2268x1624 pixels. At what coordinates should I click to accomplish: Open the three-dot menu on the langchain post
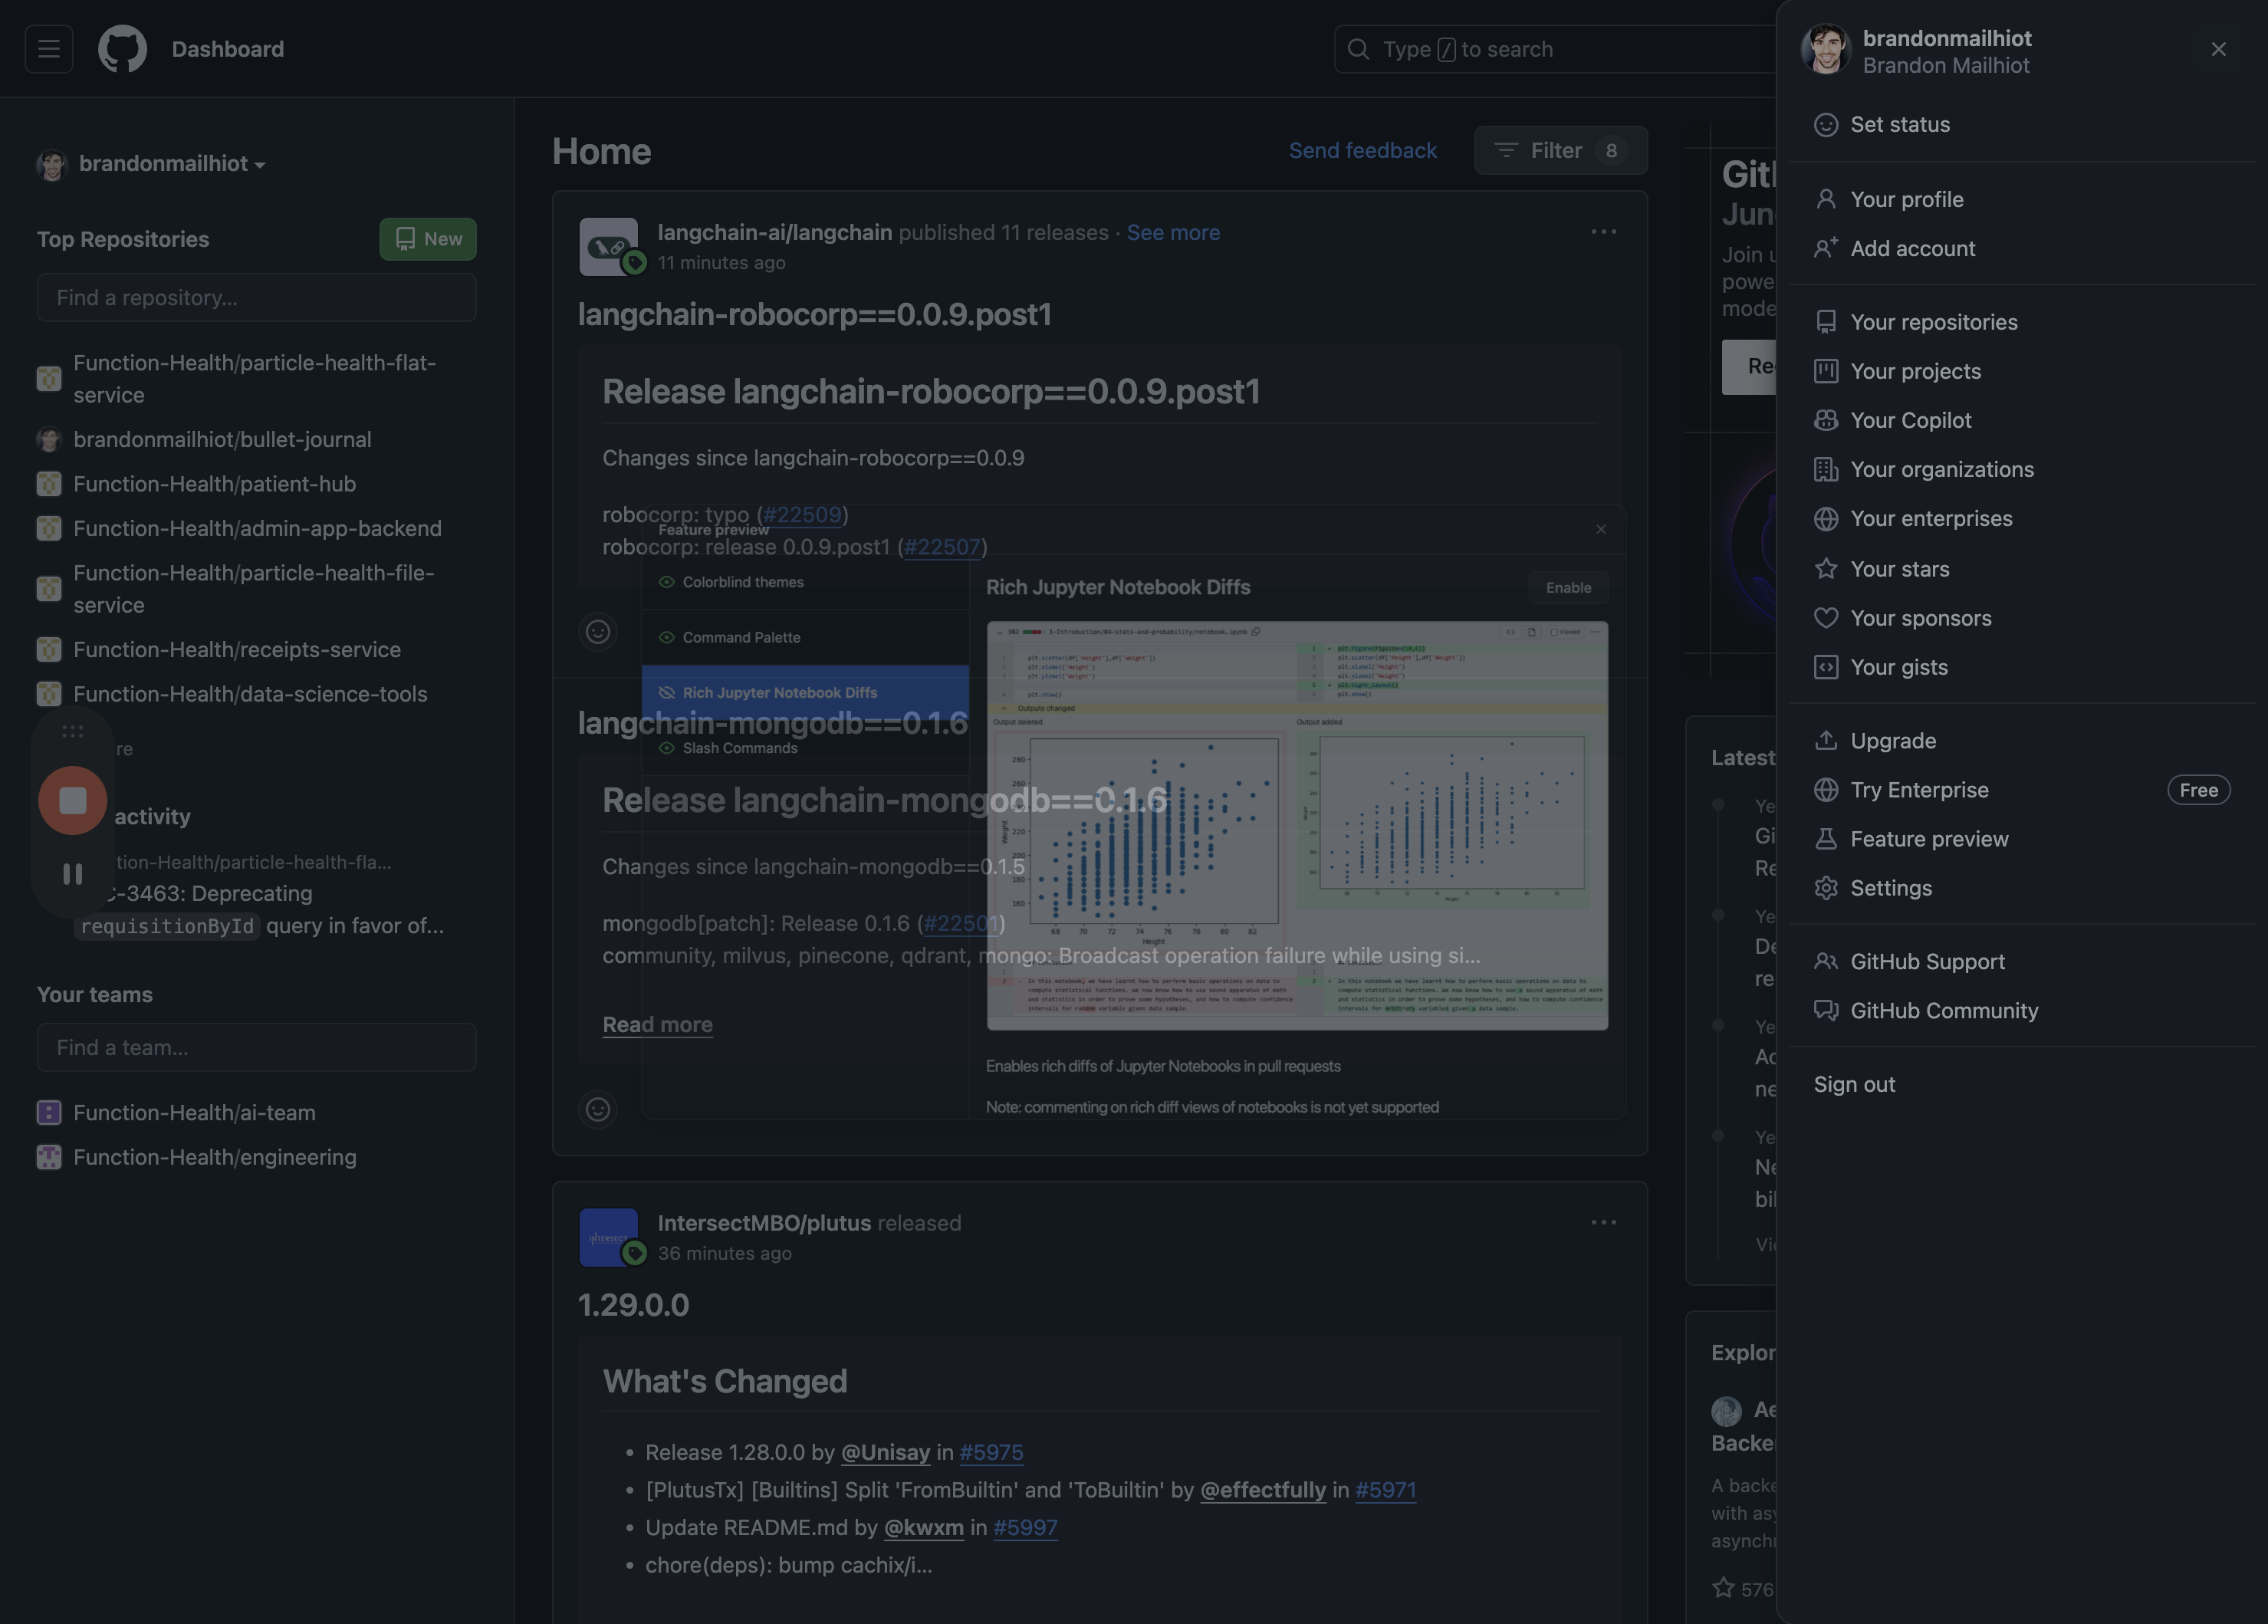coord(1603,232)
